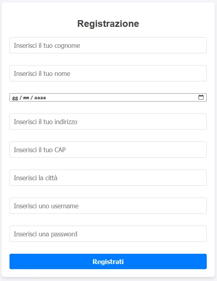This screenshot has width=217, height=281.
Task: Select the mm month segment
Action: [x=26, y=98]
